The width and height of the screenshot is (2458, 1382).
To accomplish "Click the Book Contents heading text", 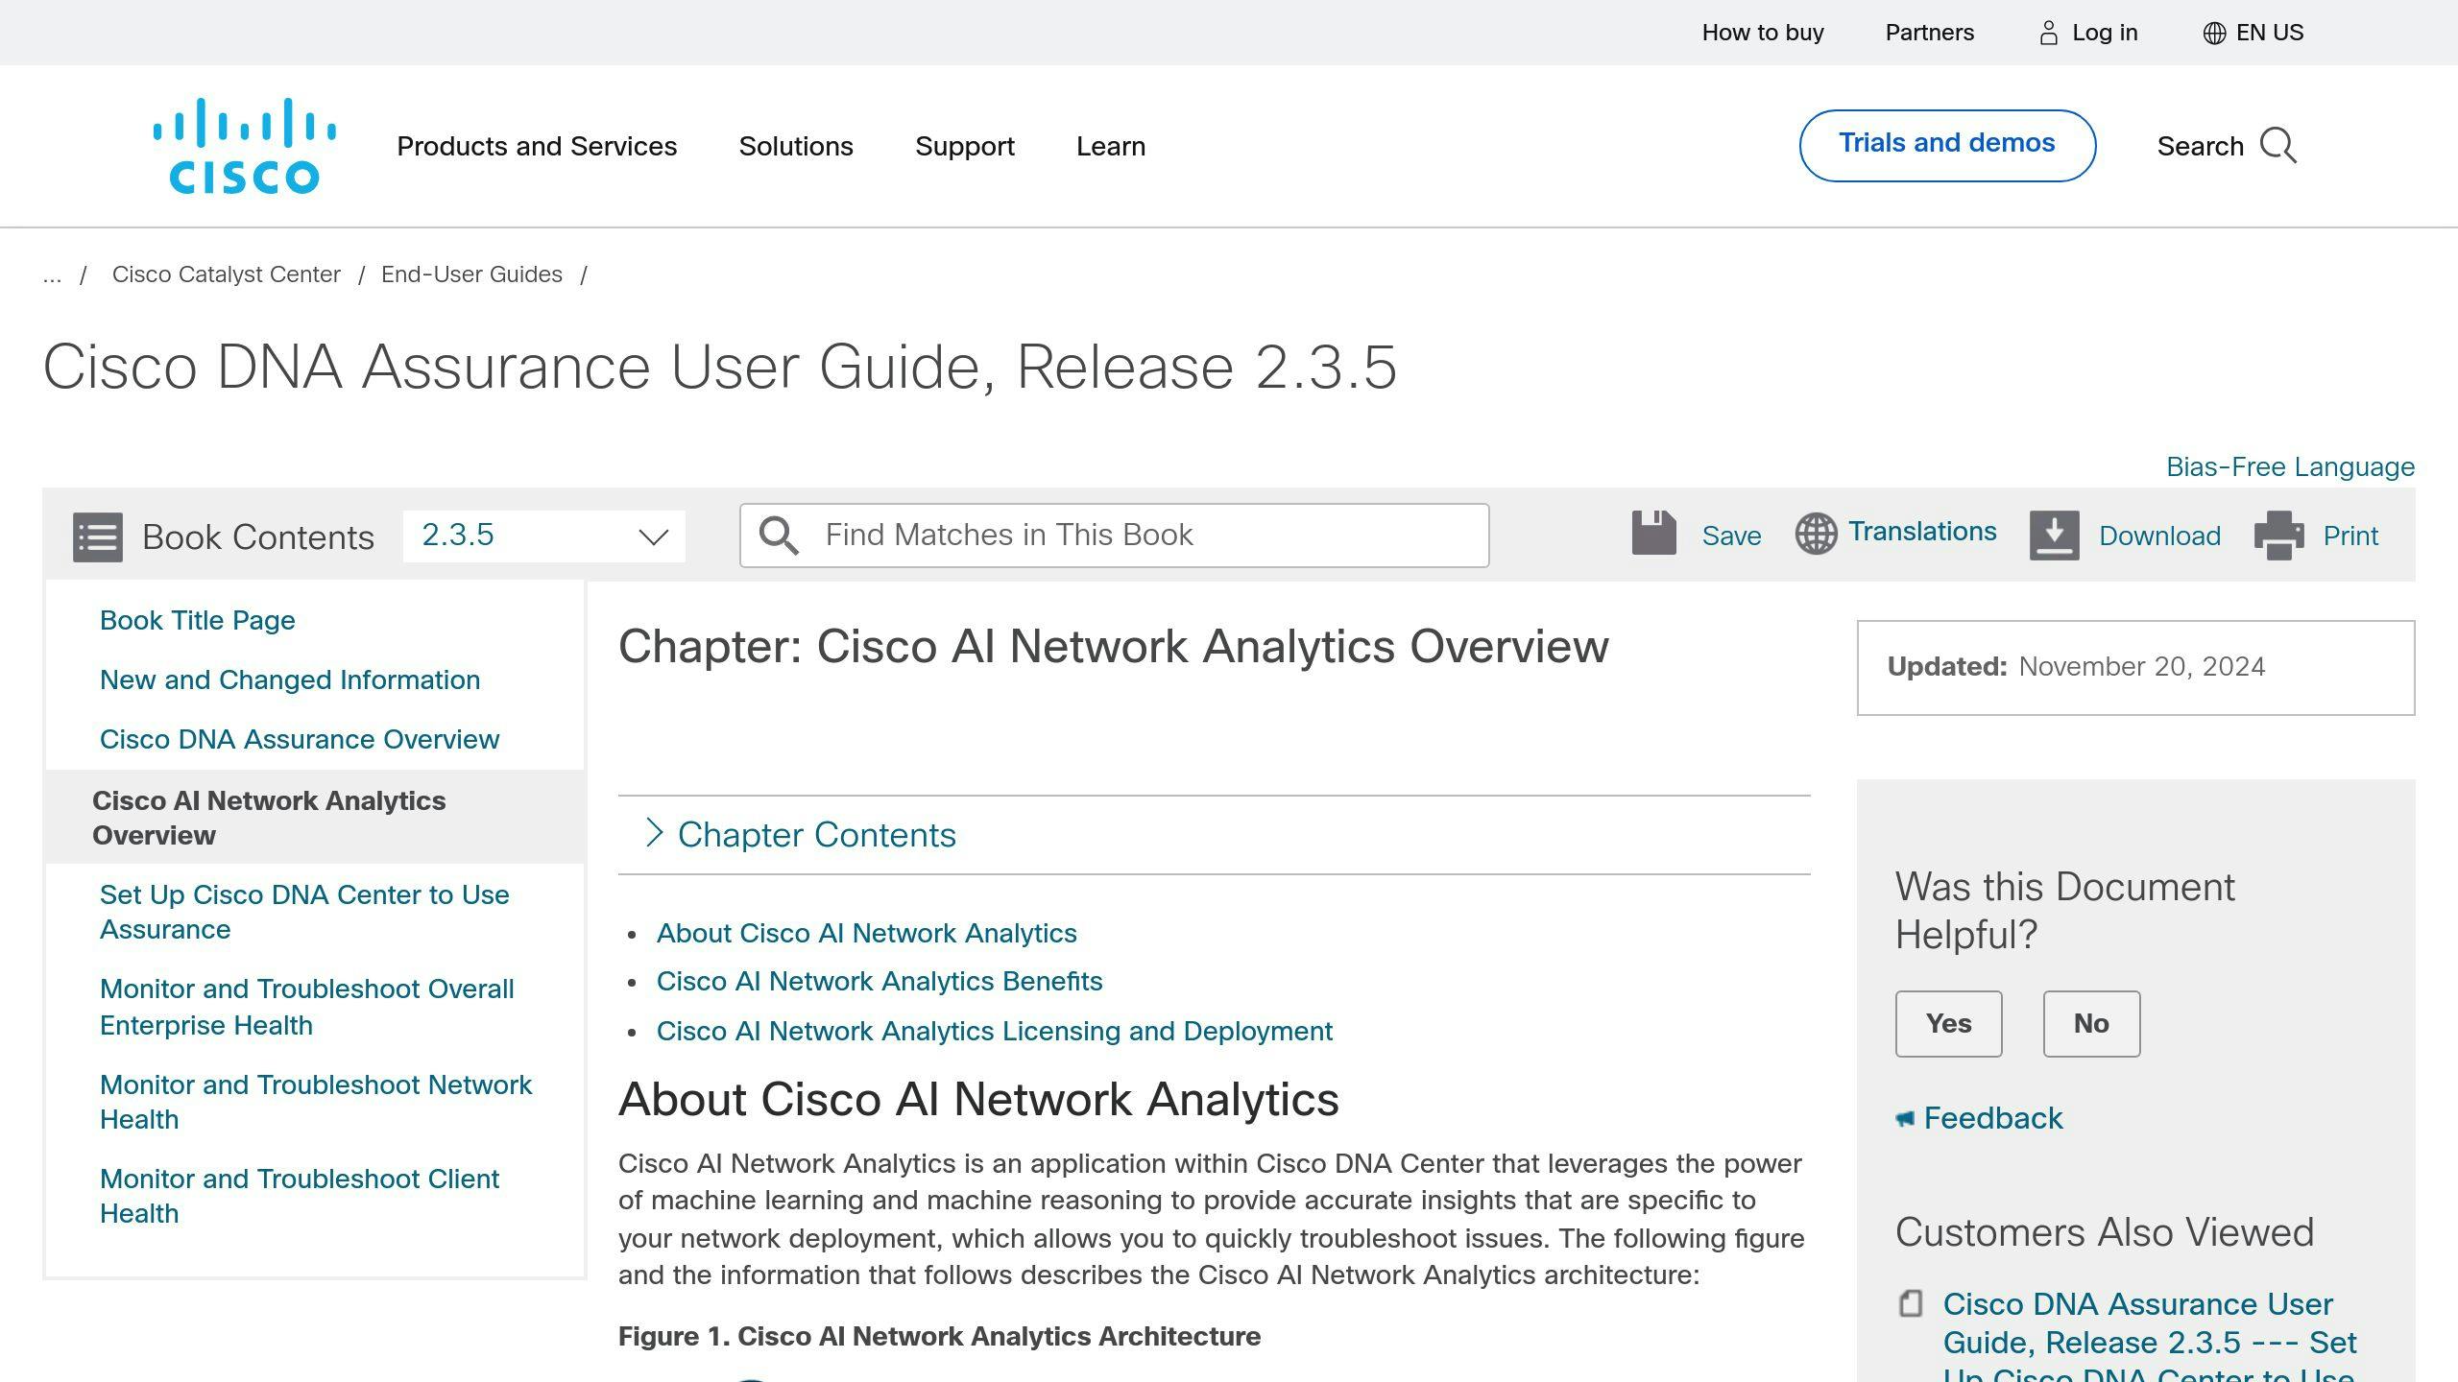I will click(x=258, y=536).
